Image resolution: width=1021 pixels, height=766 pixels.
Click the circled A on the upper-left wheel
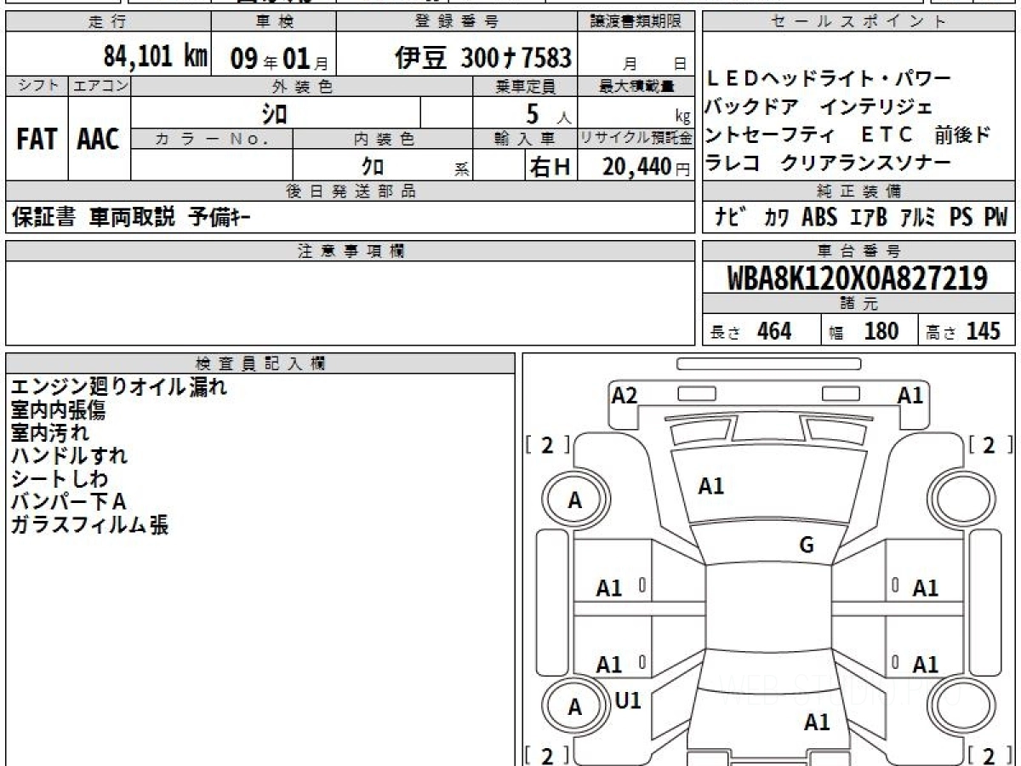tap(575, 501)
